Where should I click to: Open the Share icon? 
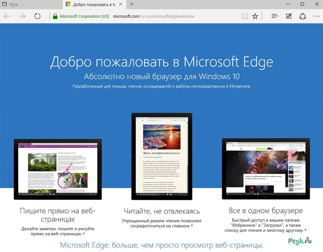click(x=303, y=16)
